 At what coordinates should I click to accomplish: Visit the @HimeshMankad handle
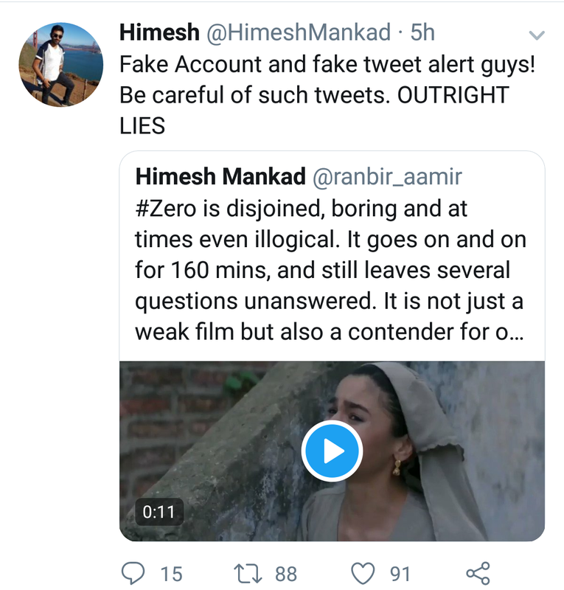(299, 32)
